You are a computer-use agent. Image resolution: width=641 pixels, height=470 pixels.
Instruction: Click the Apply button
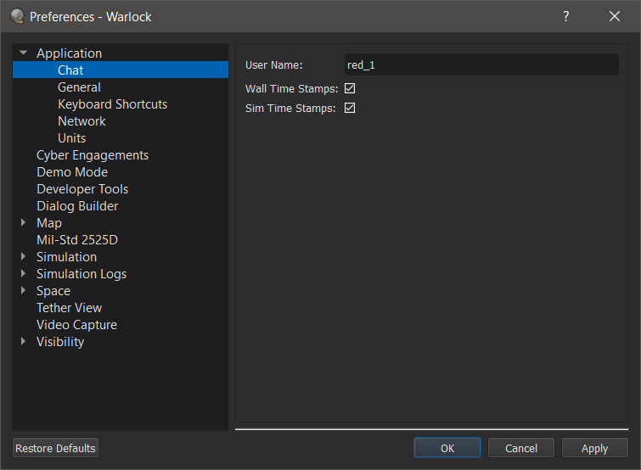click(595, 448)
